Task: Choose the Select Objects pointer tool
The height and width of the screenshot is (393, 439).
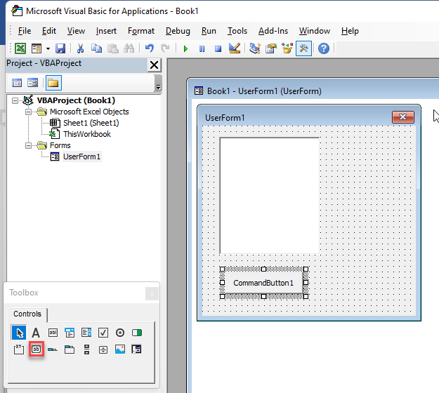Action: pyautogui.click(x=19, y=333)
